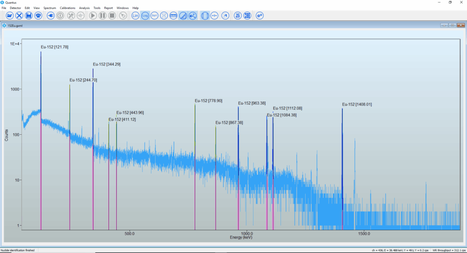467x253 pixels.
Task: Open the Spectrum menu
Action: pos(49,8)
